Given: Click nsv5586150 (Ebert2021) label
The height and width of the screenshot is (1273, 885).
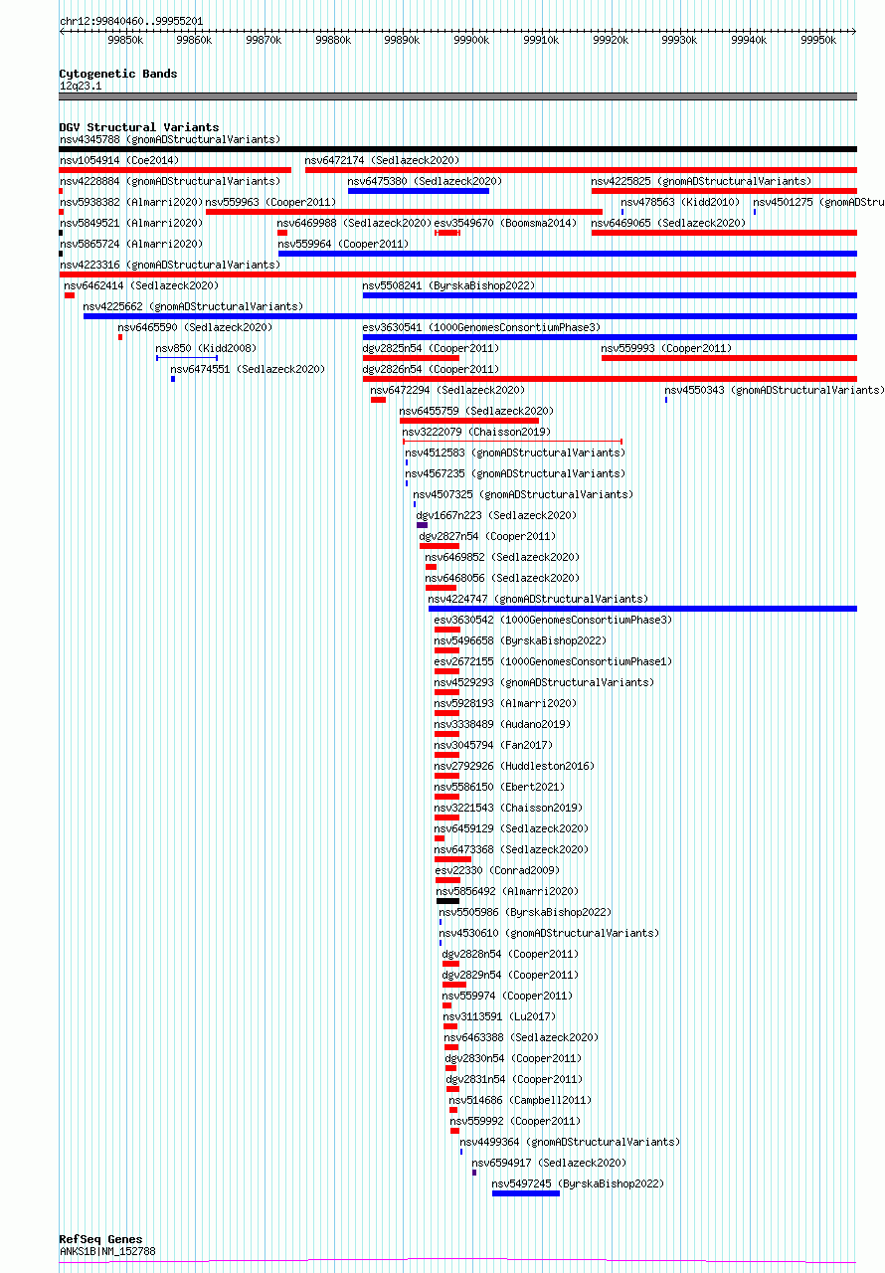Looking at the screenshot, I should point(499,787).
